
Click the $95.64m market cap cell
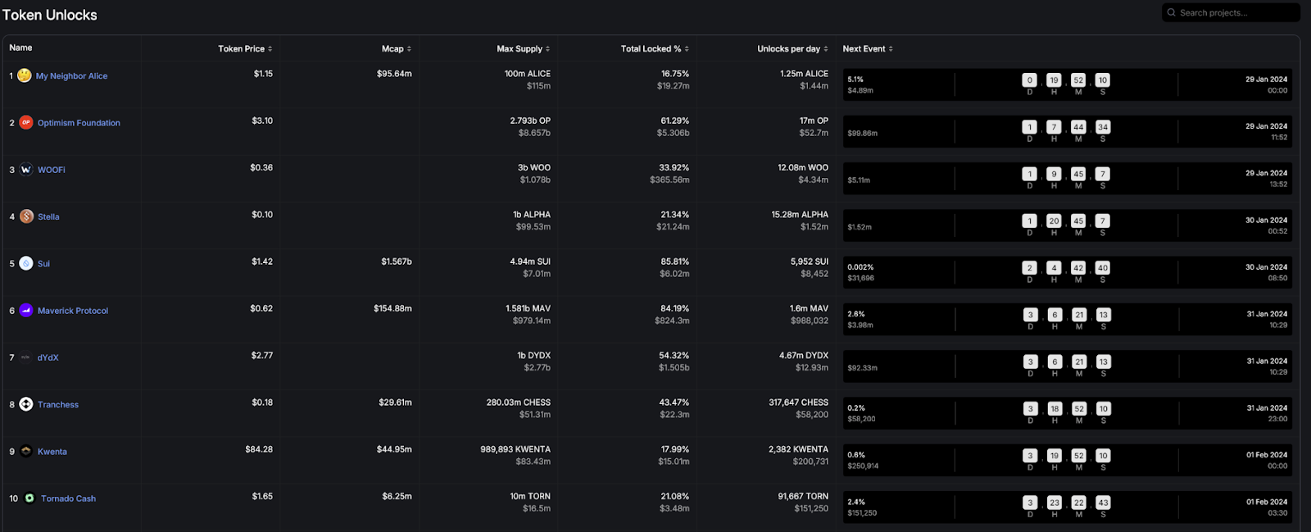click(394, 74)
